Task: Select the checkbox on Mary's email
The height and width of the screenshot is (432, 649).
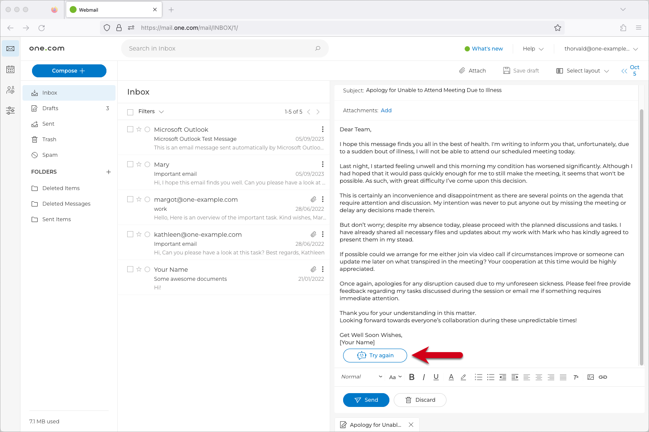Action: [x=130, y=164]
